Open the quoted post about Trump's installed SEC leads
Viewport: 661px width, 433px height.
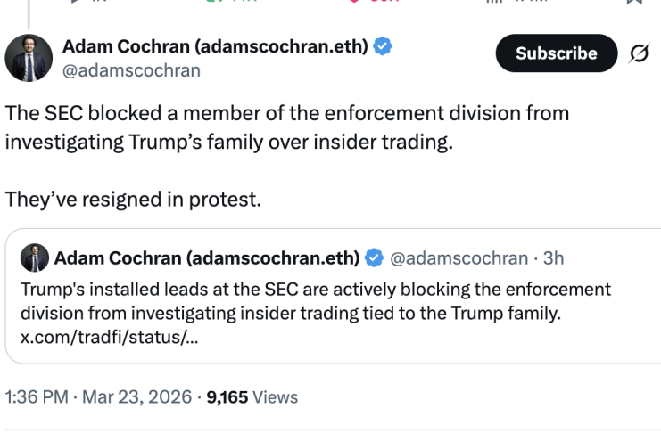330,302
